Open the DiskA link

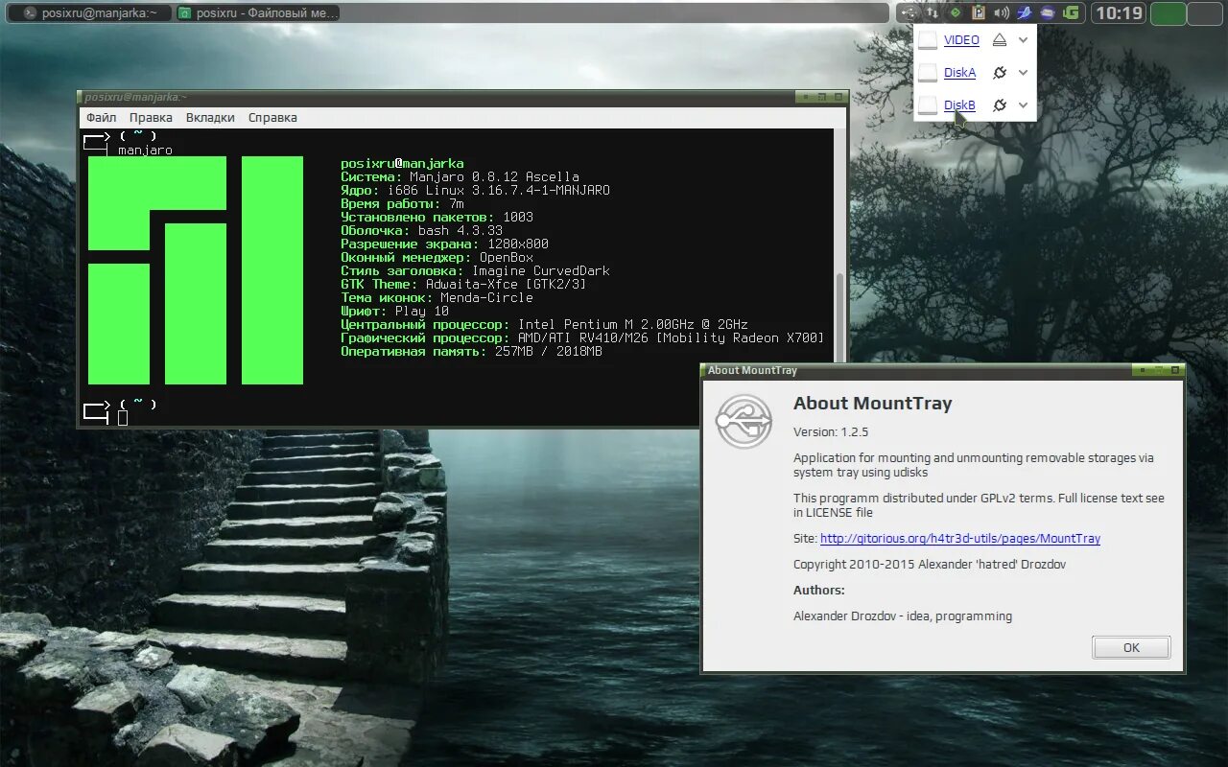point(959,73)
